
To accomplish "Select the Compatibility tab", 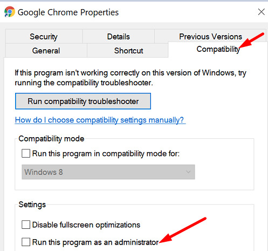I will [218, 49].
